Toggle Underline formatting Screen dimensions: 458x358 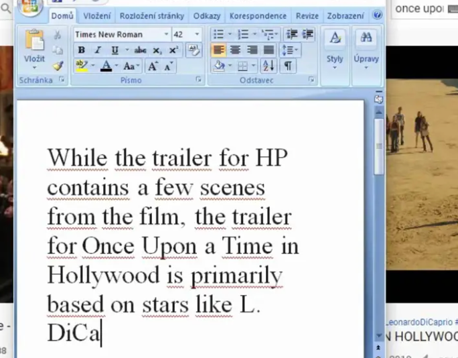[x=115, y=50]
